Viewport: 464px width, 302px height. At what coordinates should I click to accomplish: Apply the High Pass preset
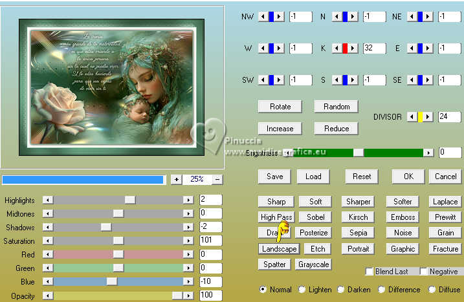coord(276,217)
